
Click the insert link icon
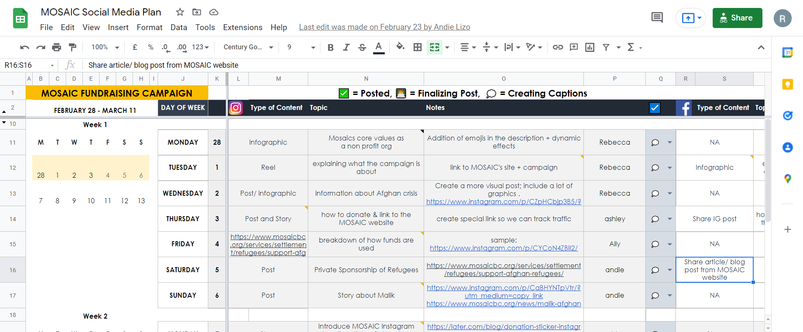point(557,47)
